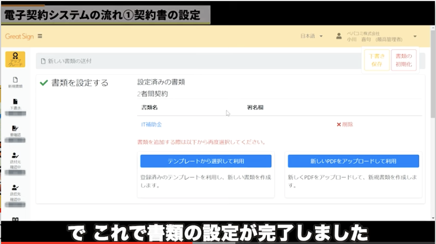
Task: Toggle the hamburger menu beside Great Sign
Action: pyautogui.click(x=40, y=36)
